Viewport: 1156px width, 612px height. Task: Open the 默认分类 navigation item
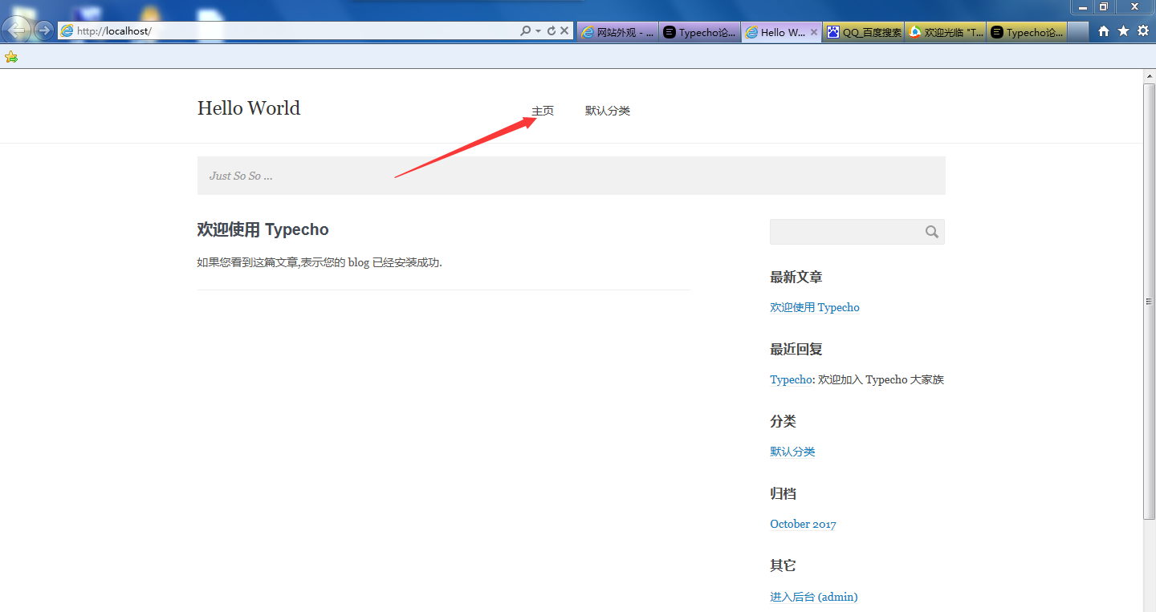tap(608, 111)
